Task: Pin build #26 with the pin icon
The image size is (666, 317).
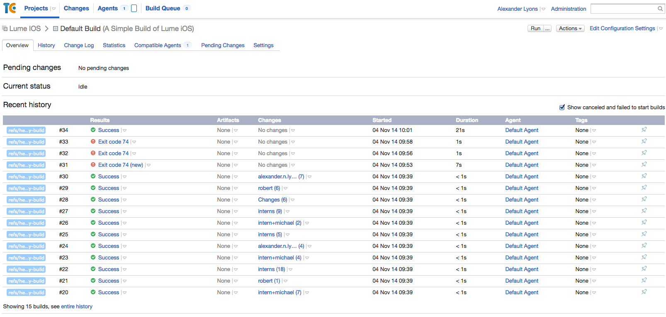Action: point(644,223)
